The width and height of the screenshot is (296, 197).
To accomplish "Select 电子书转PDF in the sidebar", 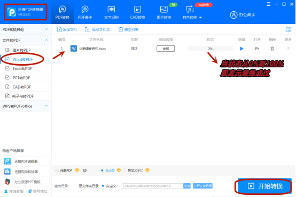I will pyautogui.click(x=26, y=96).
